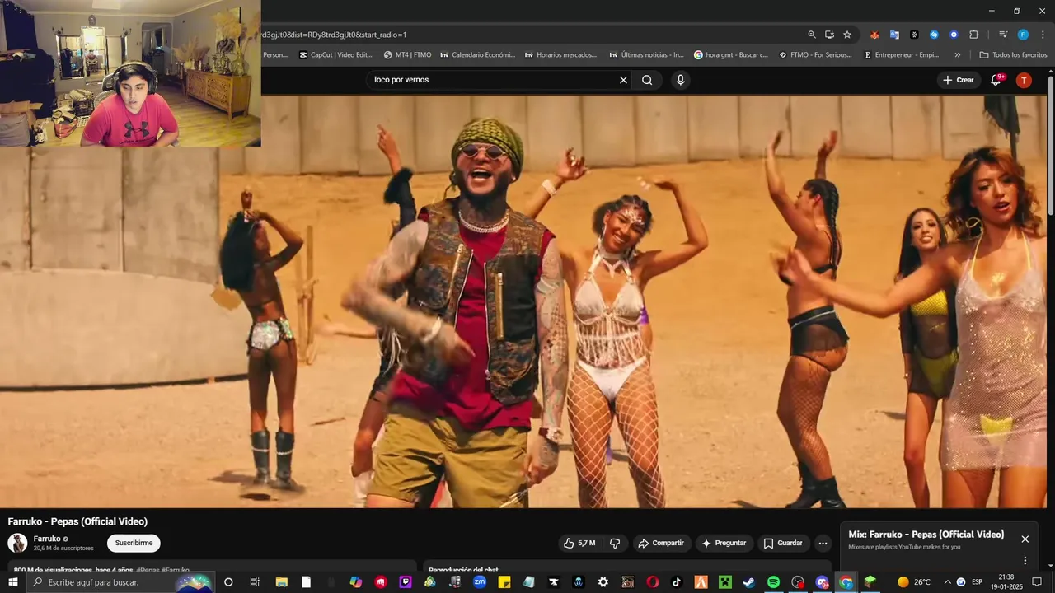Open Chrome extensions puzzle menu
Viewport: 1055px width, 593px height.
click(973, 35)
